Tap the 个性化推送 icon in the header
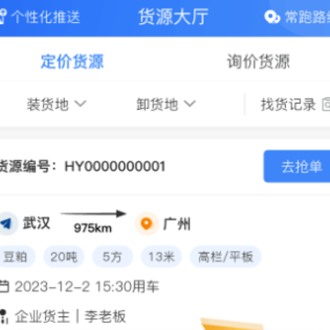 click(3, 16)
